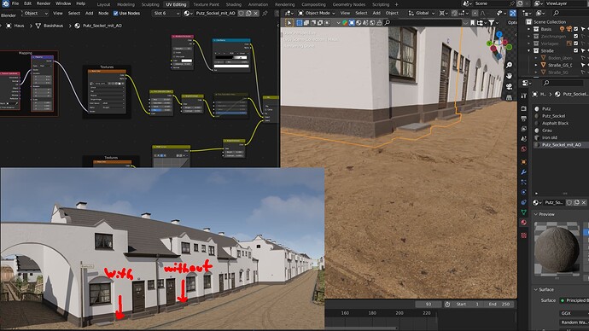The image size is (589, 331).
Task: Switch to the Shading workspace tab
Action: click(x=234, y=4)
